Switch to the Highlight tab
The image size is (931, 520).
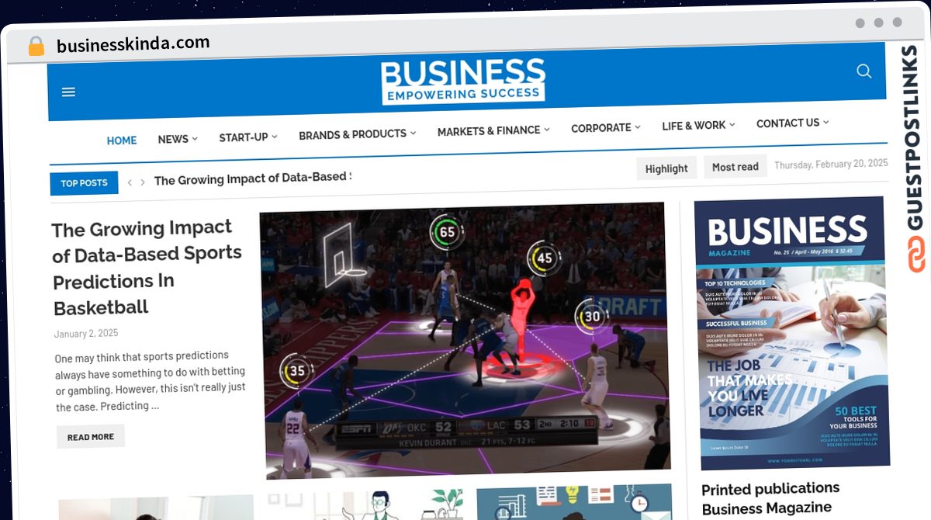click(666, 168)
